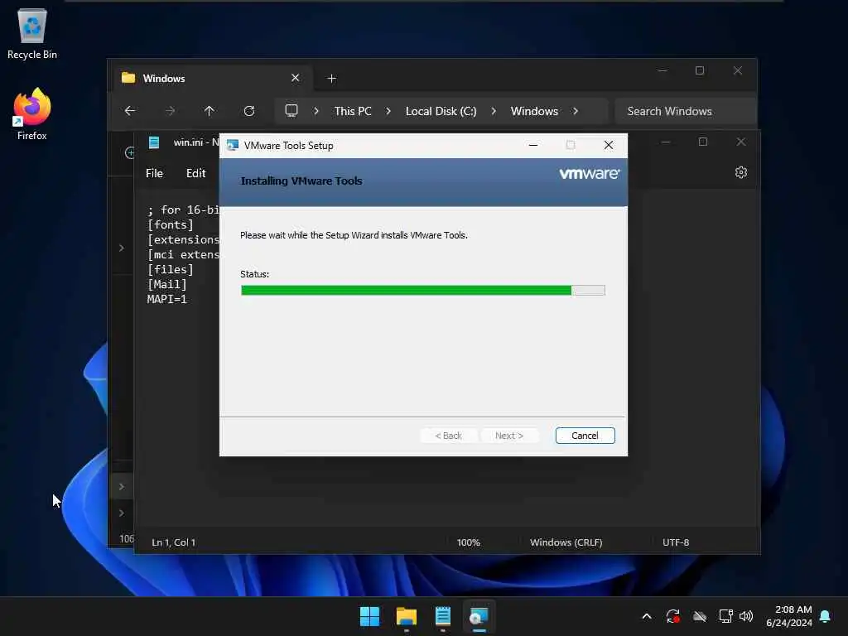Show hidden system tray icons
Screen dimensions: 848x636
647,616
